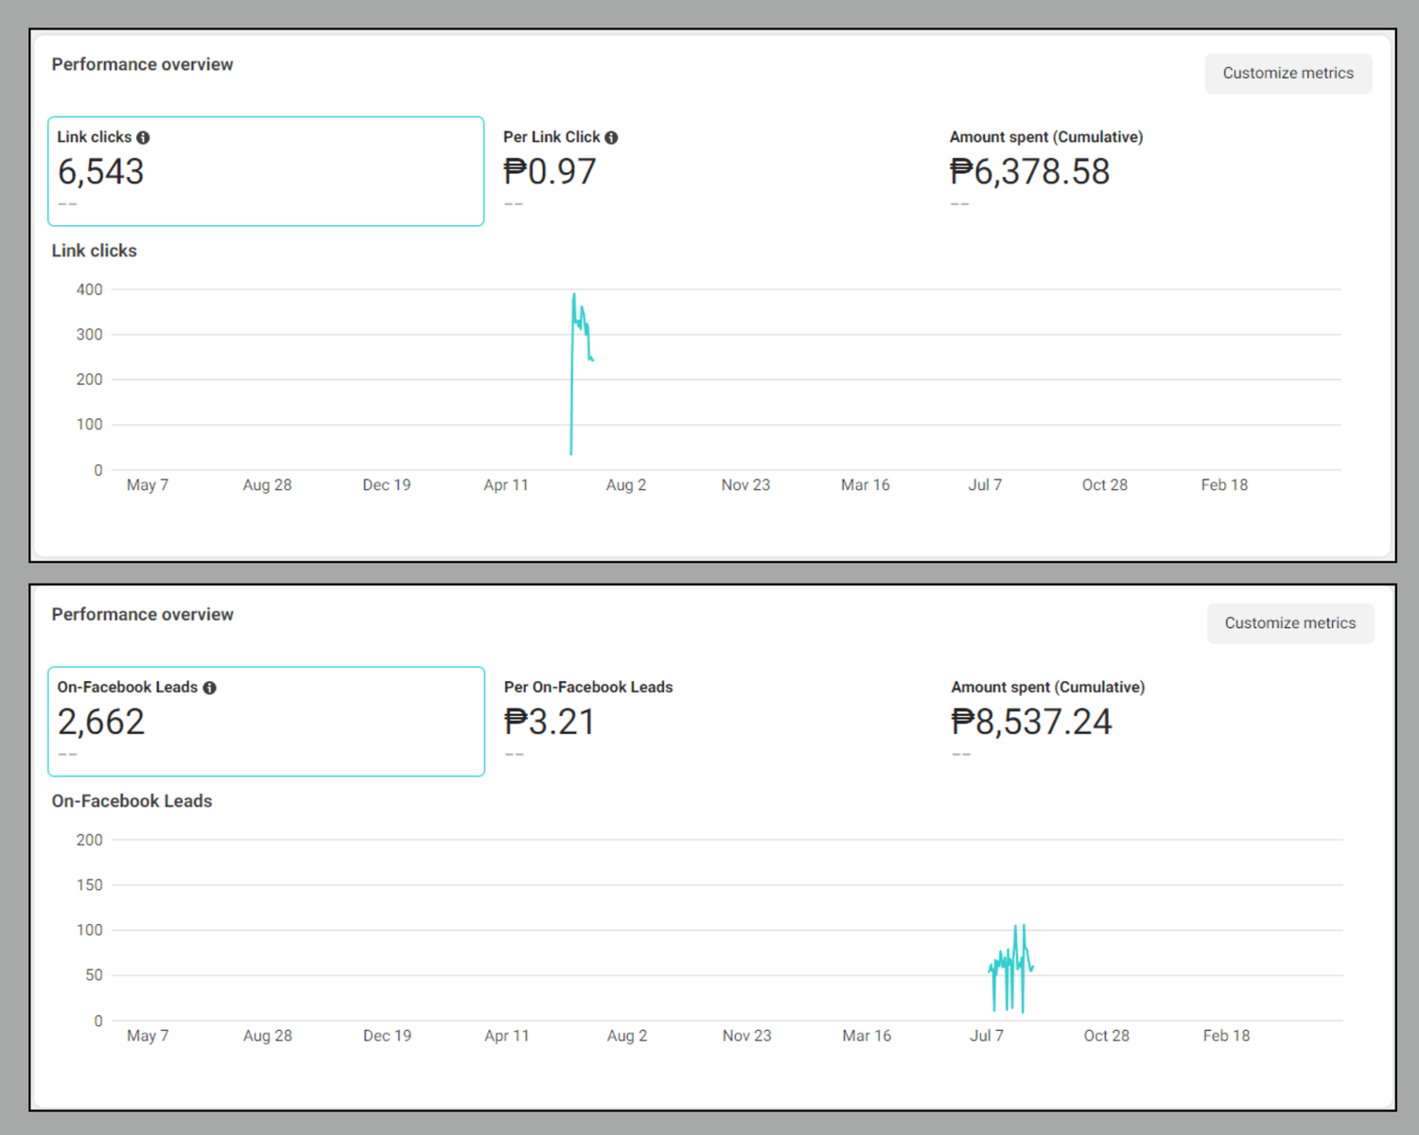This screenshot has width=1419, height=1135.
Task: Select the Link clicks card showing 6,543
Action: click(266, 171)
